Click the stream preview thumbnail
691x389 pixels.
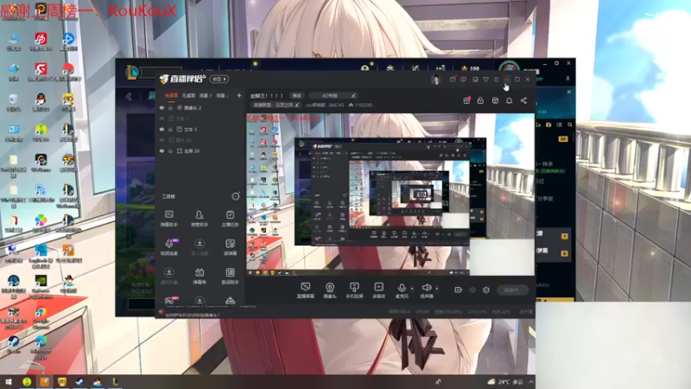tap(390, 194)
